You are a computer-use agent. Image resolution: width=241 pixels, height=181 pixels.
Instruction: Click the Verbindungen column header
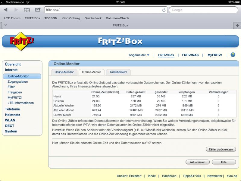pyautogui.click(x=218, y=92)
